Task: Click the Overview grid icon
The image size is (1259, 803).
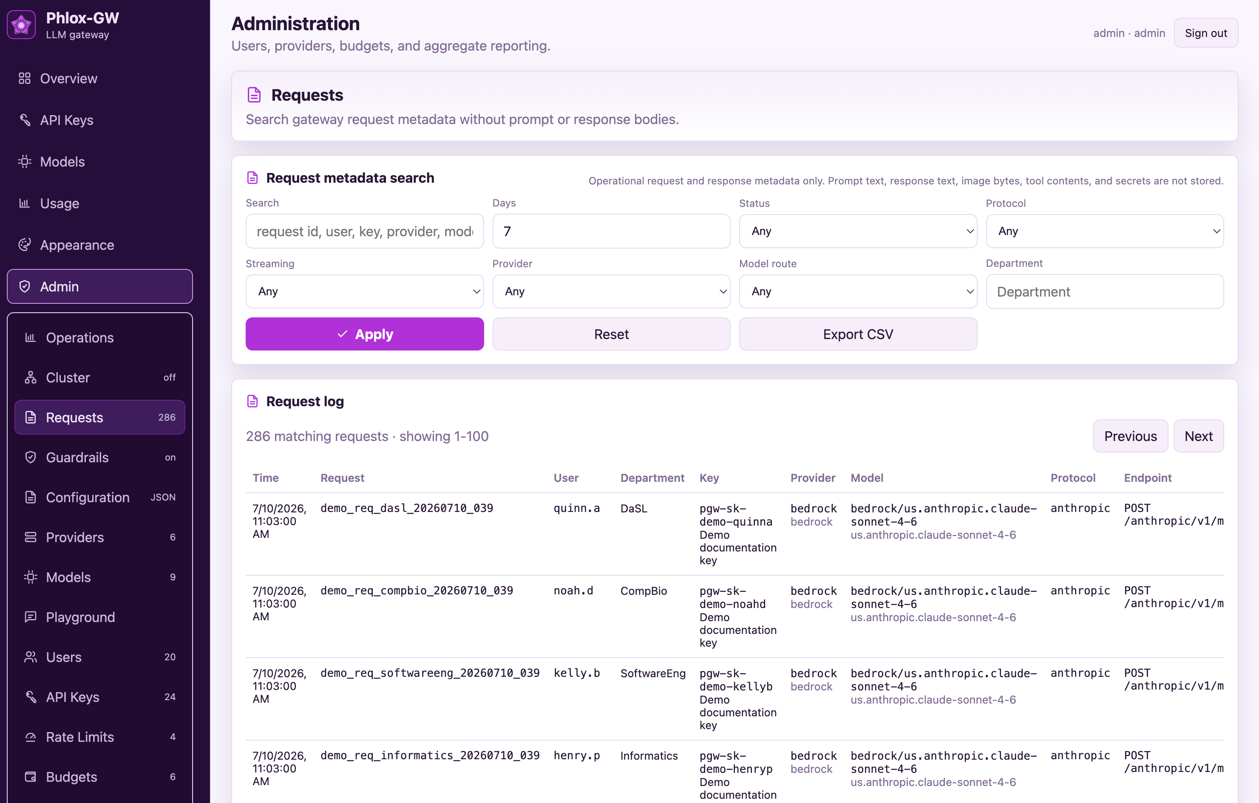Action: 25,78
